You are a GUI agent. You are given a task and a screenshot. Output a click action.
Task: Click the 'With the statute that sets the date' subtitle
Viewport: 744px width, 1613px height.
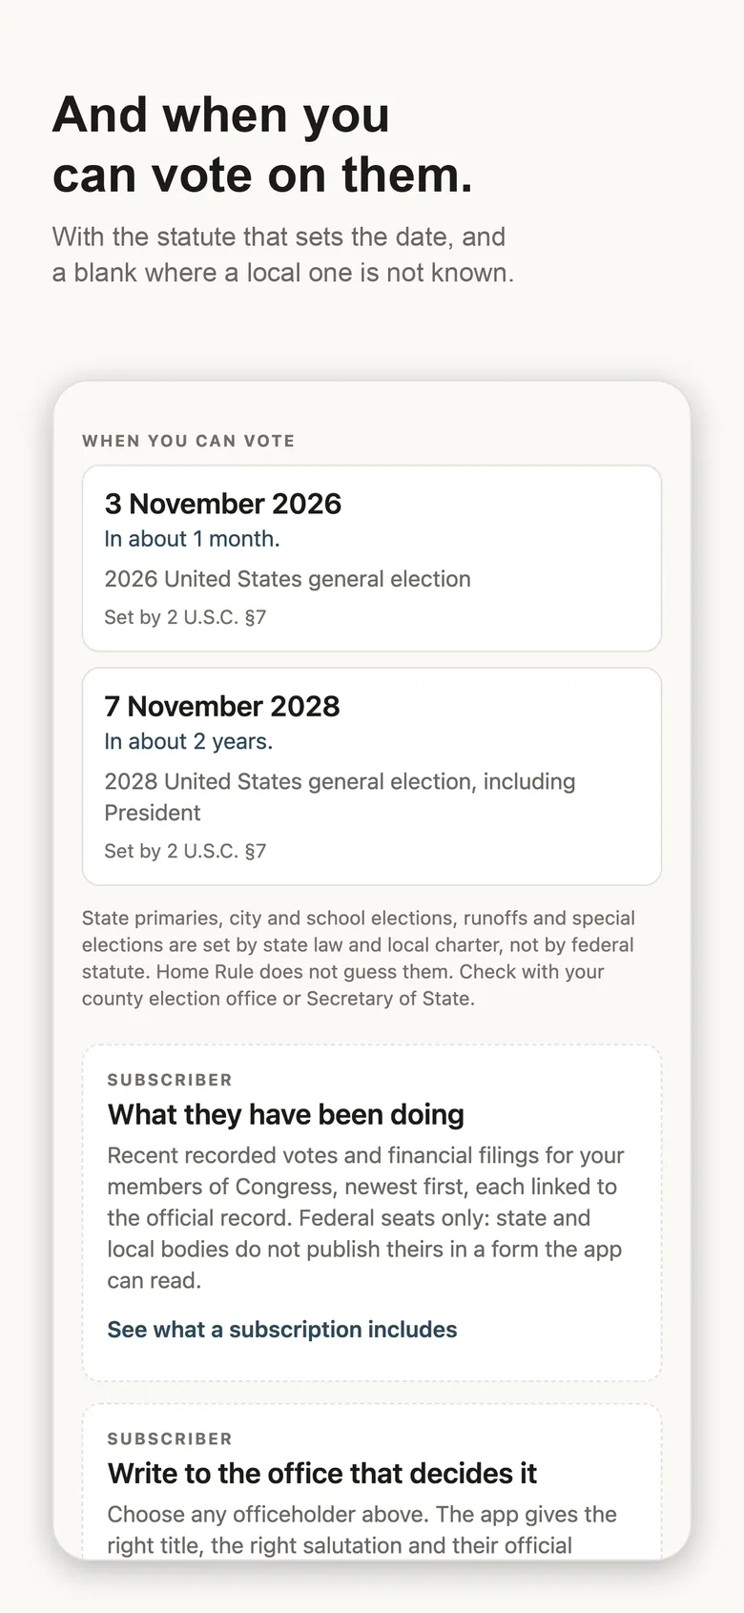coord(283,255)
